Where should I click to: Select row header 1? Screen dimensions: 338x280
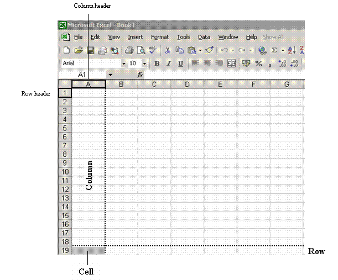point(65,93)
